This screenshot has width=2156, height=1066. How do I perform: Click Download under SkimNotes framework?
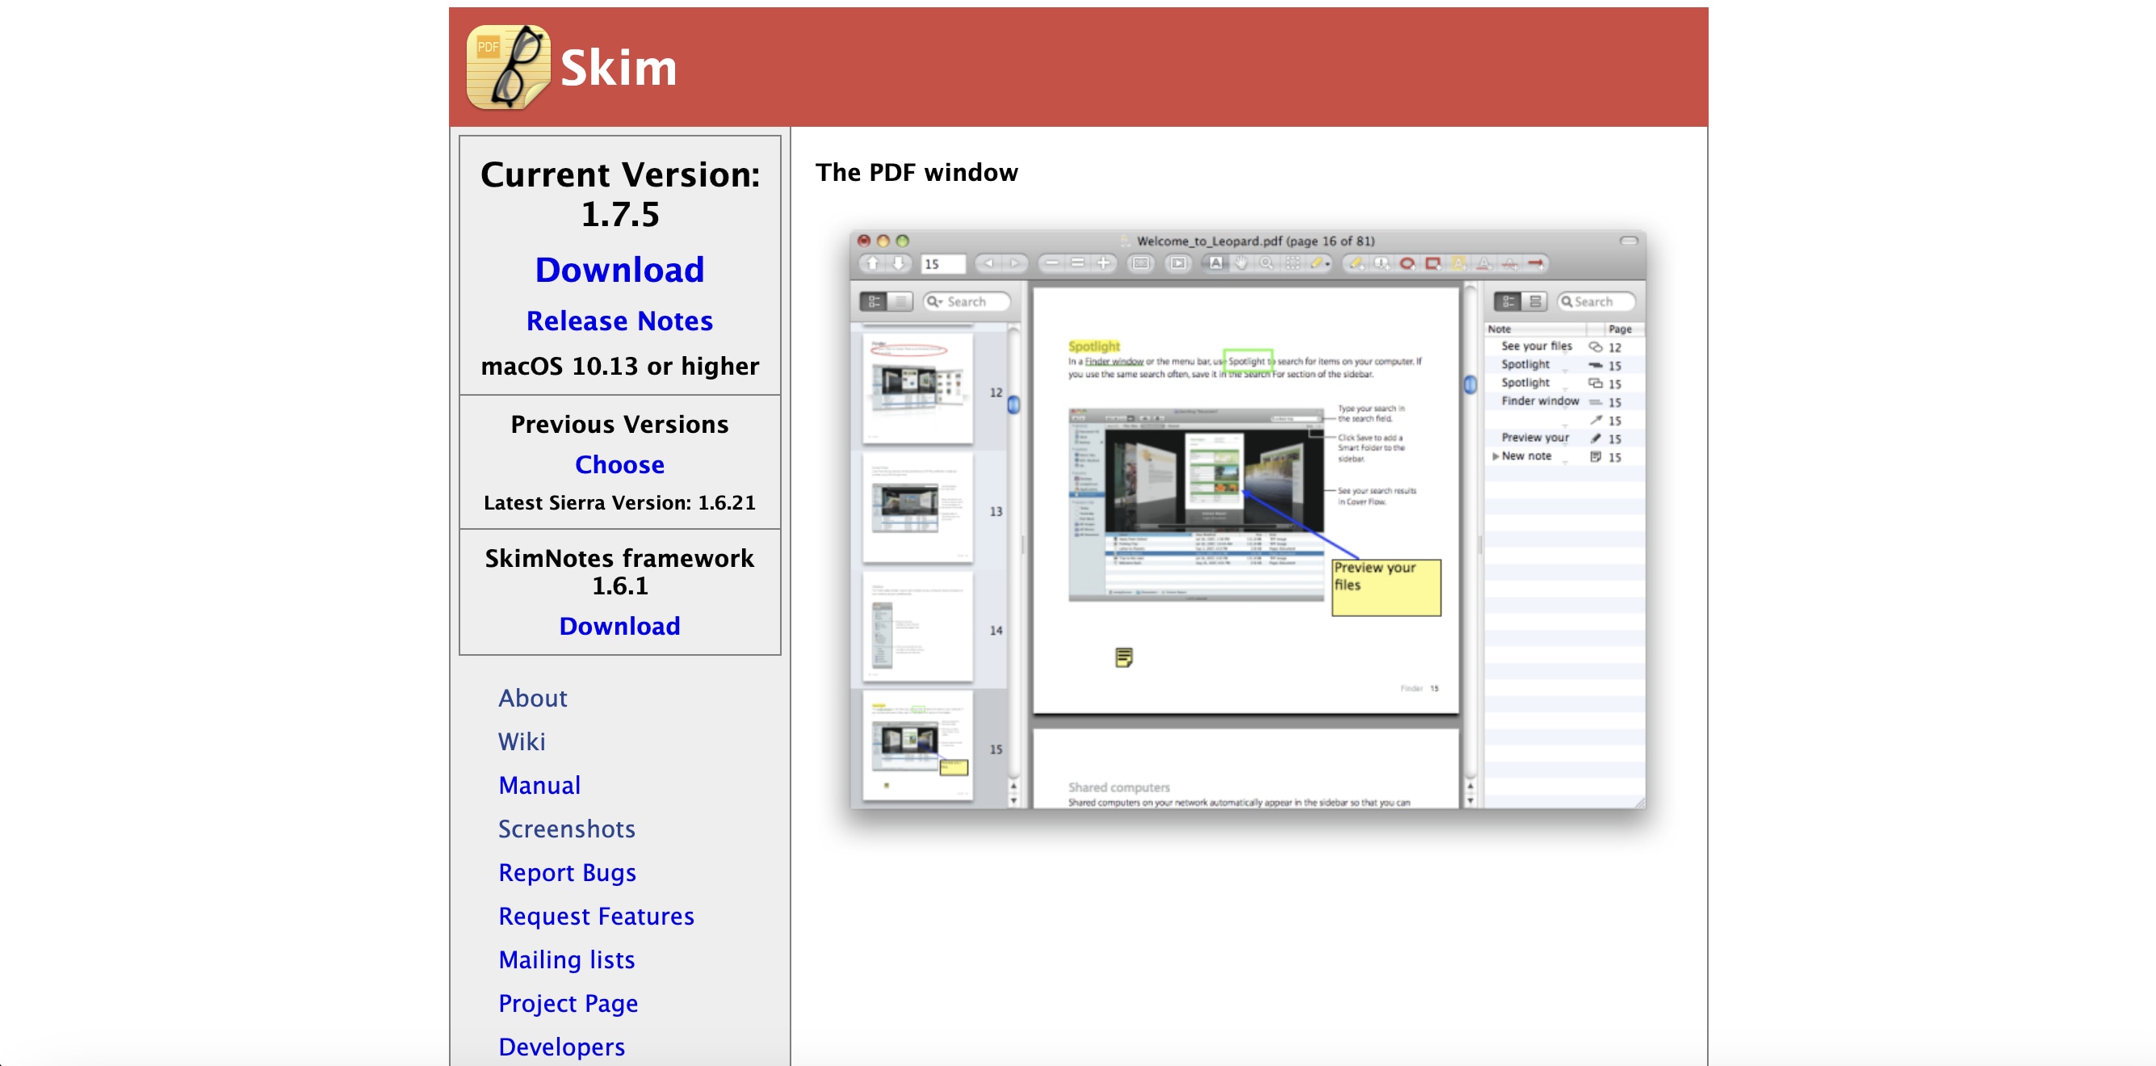pos(619,626)
